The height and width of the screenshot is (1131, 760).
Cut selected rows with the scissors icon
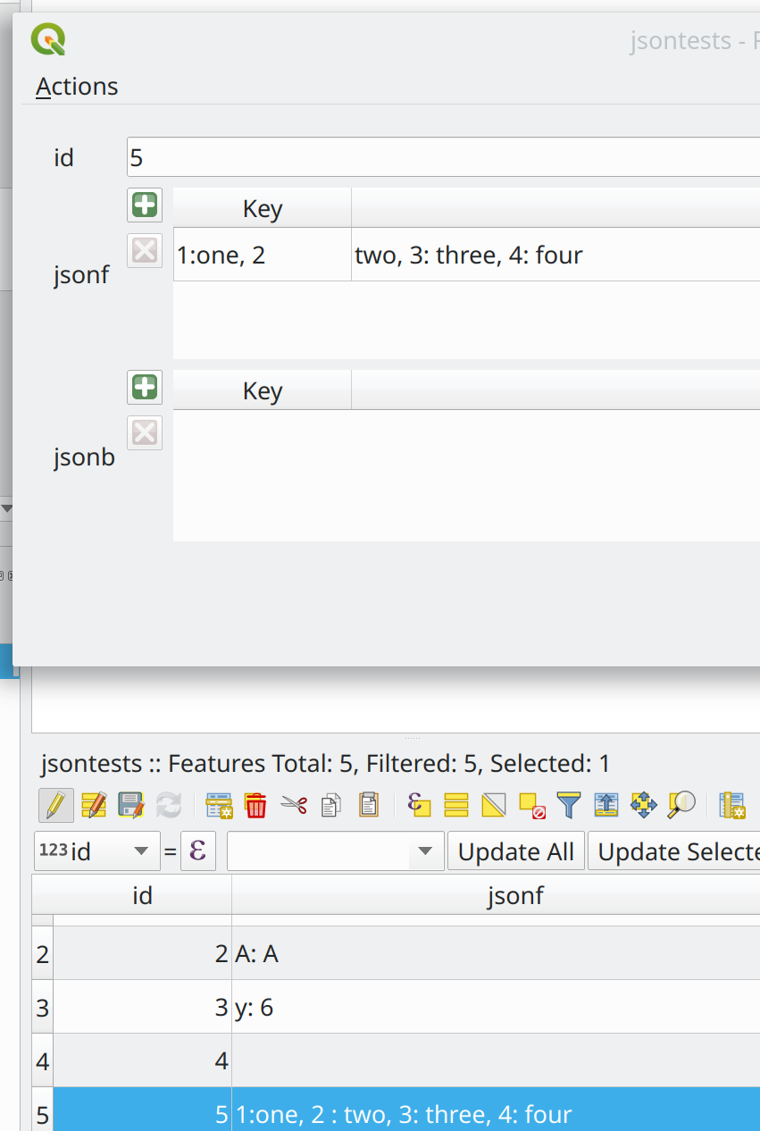pyautogui.click(x=293, y=805)
